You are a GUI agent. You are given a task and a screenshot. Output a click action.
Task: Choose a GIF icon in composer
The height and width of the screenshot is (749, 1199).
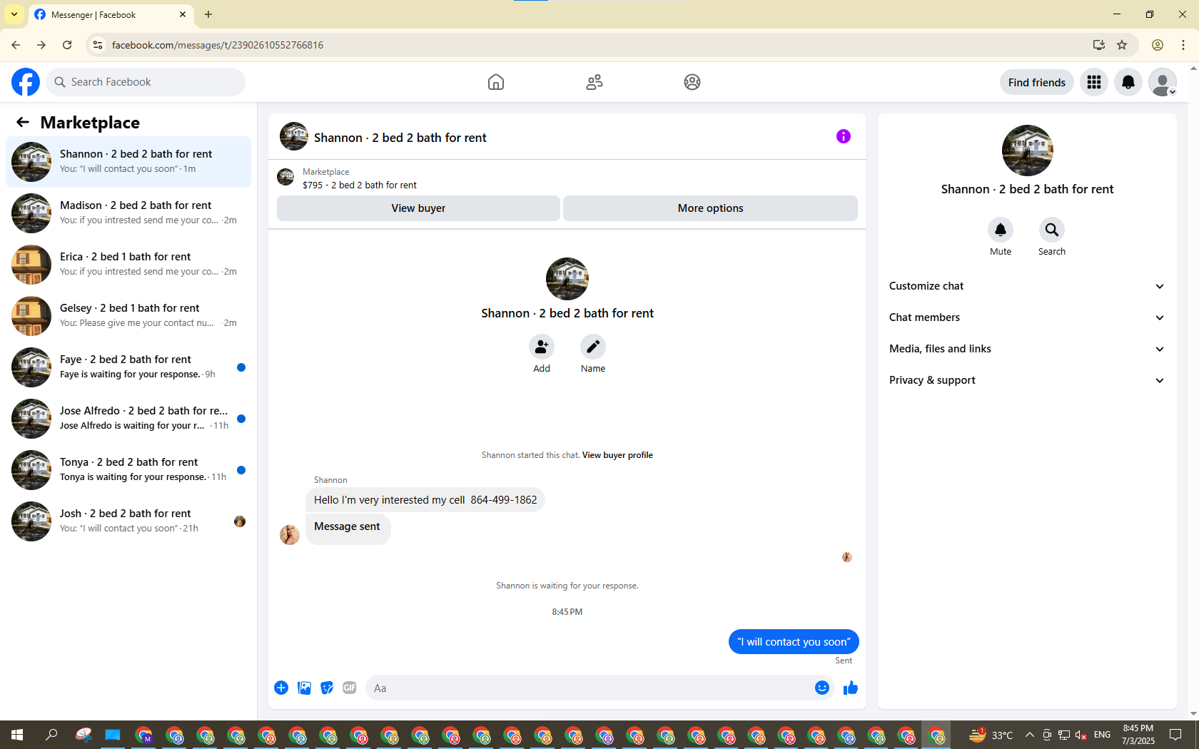(350, 688)
